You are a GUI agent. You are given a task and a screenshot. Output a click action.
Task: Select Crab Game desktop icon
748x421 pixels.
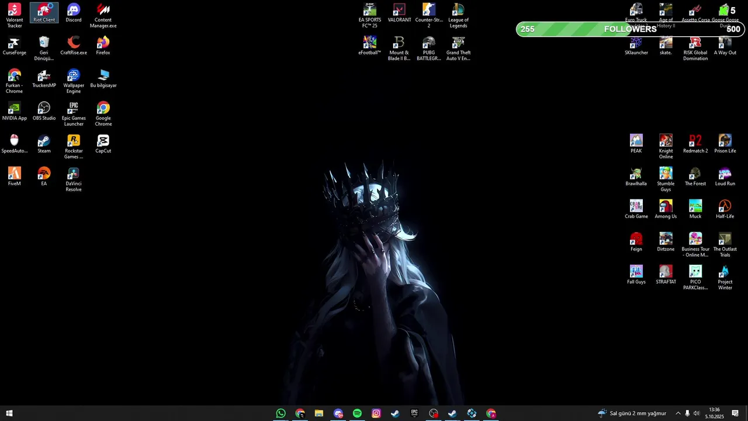tap(636, 209)
